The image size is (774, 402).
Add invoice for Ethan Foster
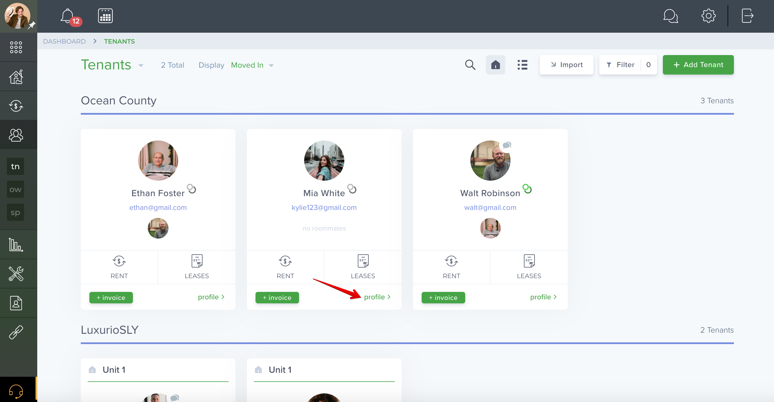tap(111, 297)
